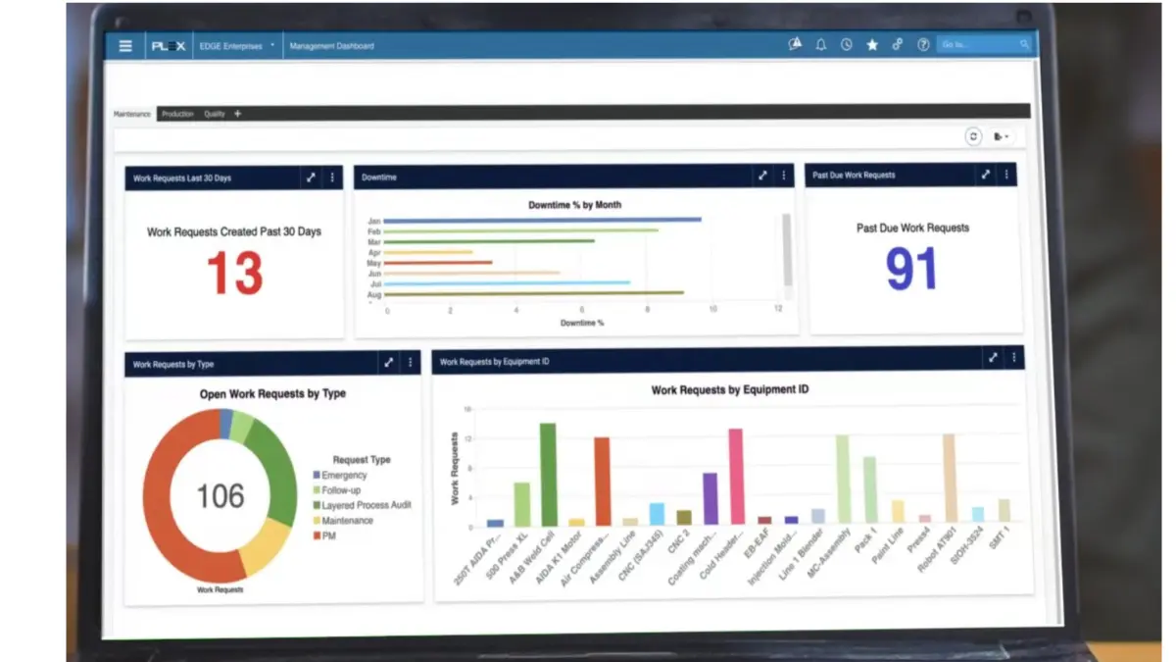Viewport: 1176px width, 662px height.
Task: Open the EDGE Enterprises dropdown
Action: click(x=236, y=44)
